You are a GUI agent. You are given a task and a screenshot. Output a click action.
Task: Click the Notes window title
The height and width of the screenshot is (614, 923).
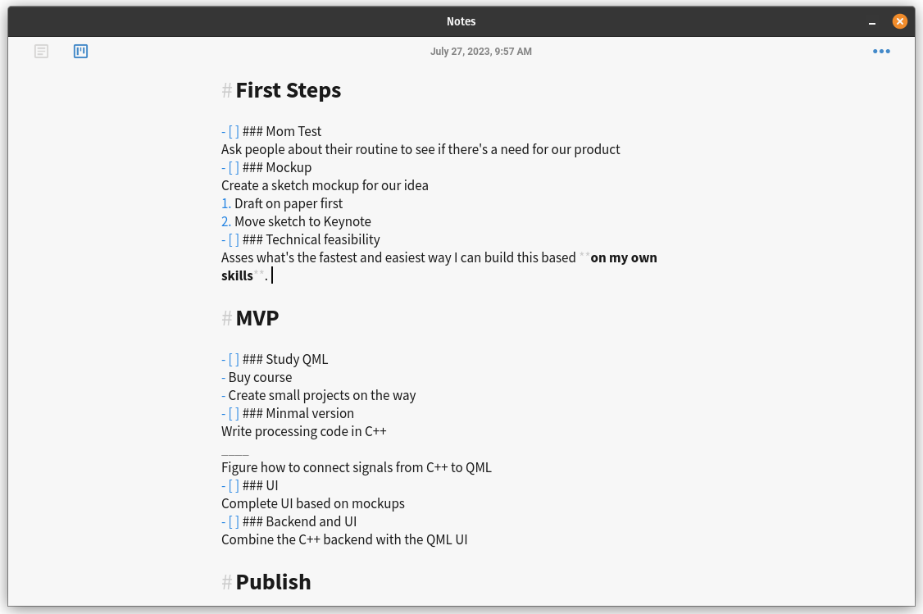(x=461, y=21)
